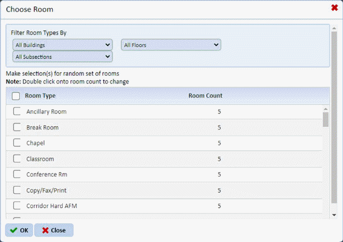The image size is (343, 242).
Task: Sort by the Room Type column header
Action: (x=40, y=96)
